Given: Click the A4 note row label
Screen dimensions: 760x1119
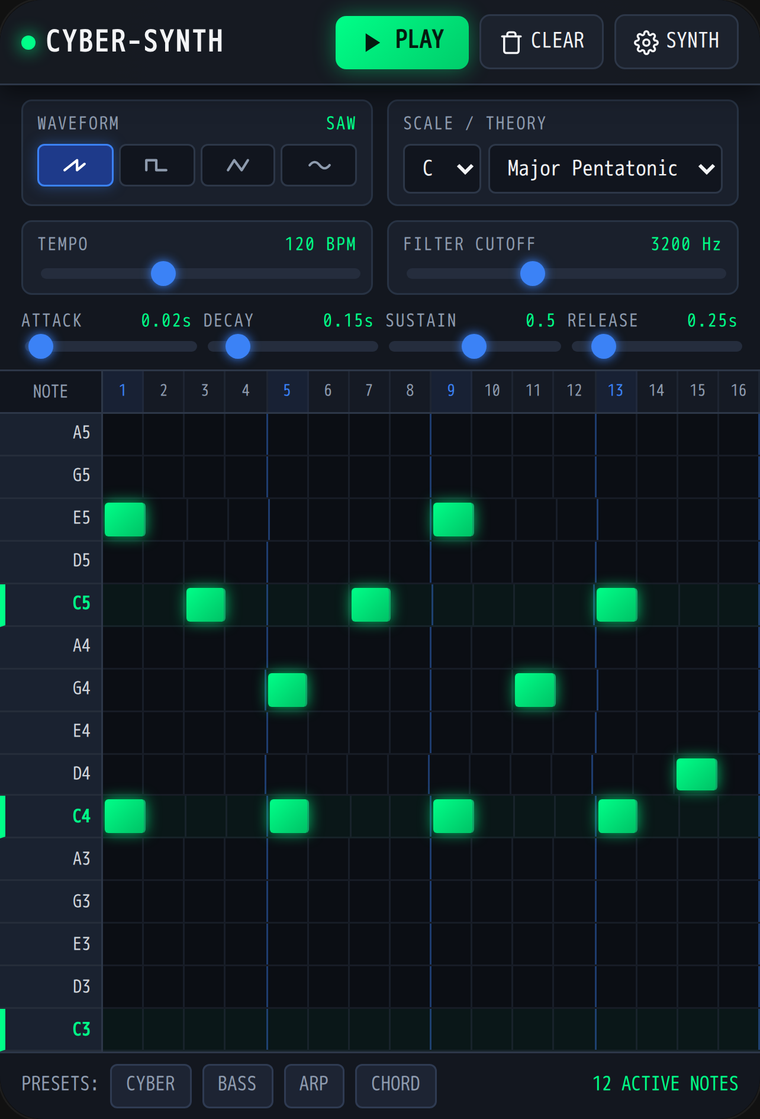Looking at the screenshot, I should click(51, 647).
